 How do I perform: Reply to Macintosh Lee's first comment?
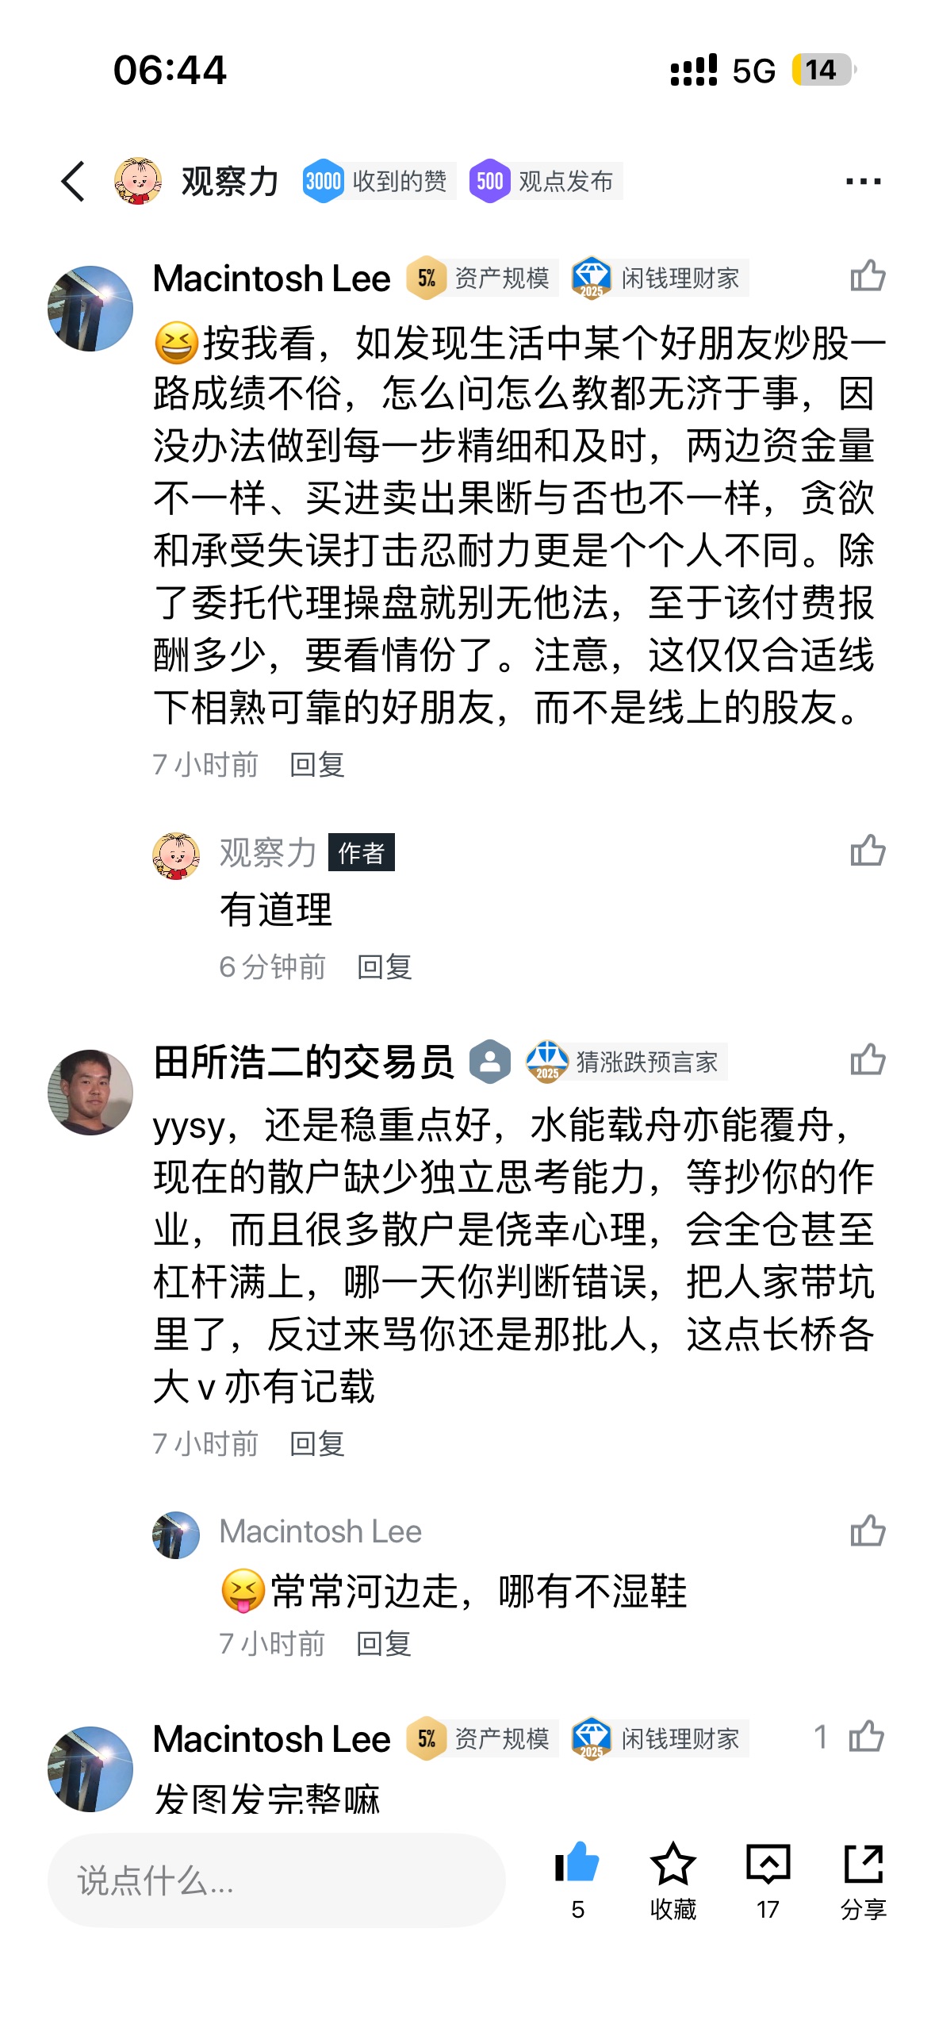[317, 765]
